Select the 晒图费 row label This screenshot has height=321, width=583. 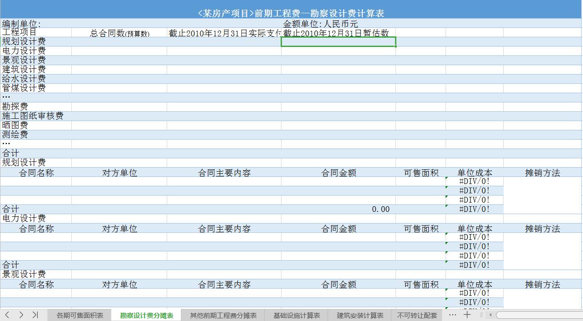[x=36, y=125]
